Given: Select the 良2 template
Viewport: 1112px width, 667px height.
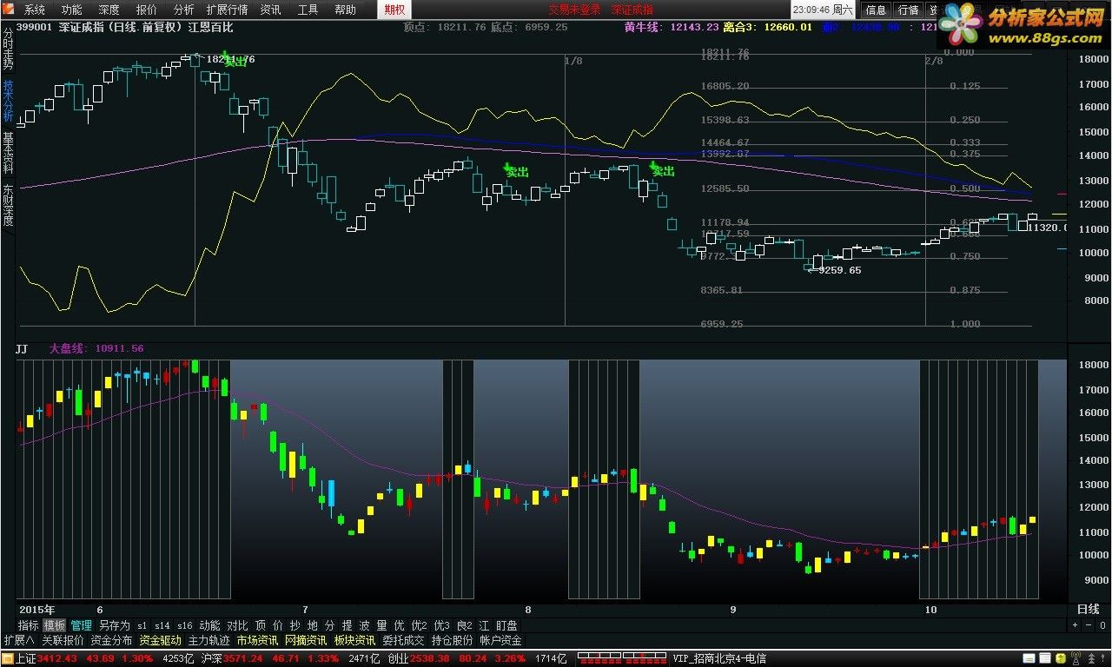Looking at the screenshot, I should pyautogui.click(x=465, y=625).
